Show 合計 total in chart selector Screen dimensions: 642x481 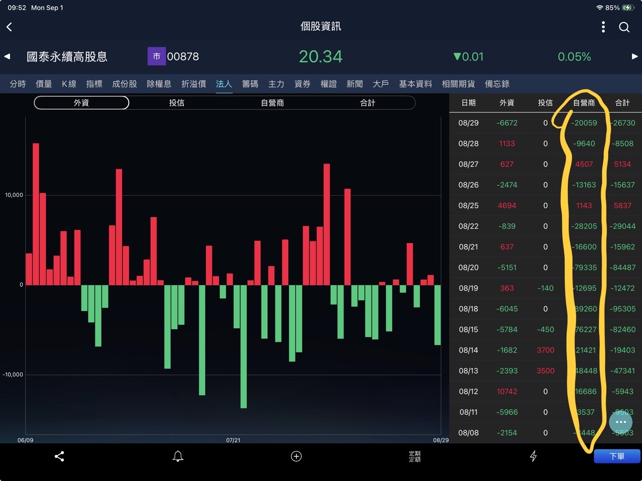point(367,103)
